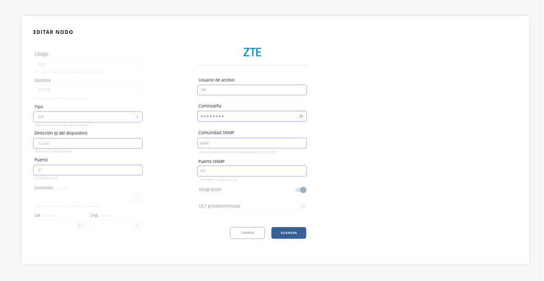Focus the Lng coordinate input
Viewport: 544px width, 281px height.
click(111, 225)
